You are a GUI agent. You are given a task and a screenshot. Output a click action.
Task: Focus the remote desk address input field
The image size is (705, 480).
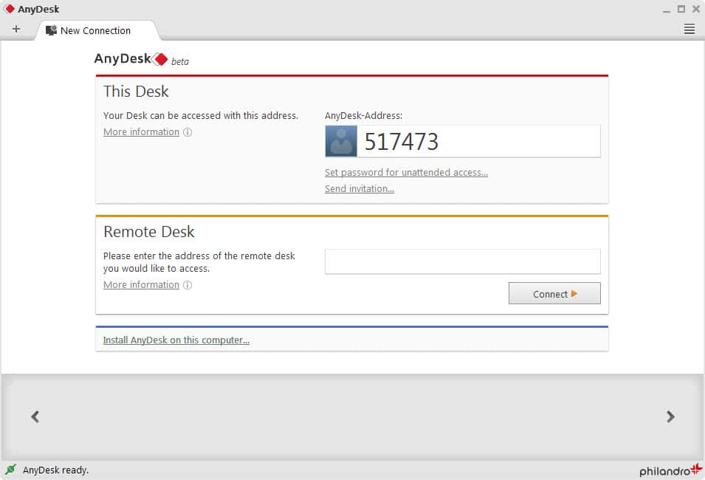(462, 261)
